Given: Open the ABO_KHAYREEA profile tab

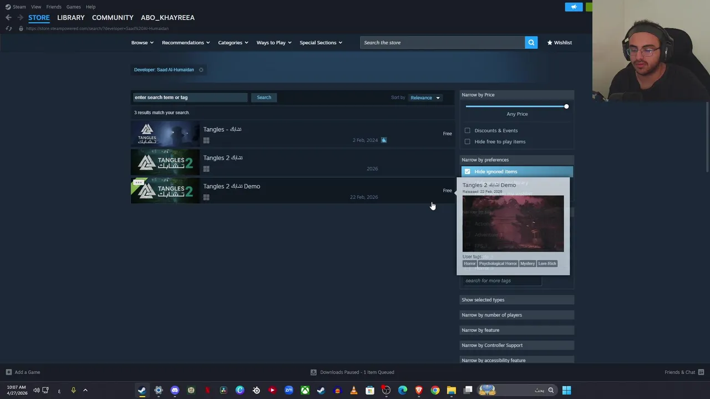Looking at the screenshot, I should (168, 18).
